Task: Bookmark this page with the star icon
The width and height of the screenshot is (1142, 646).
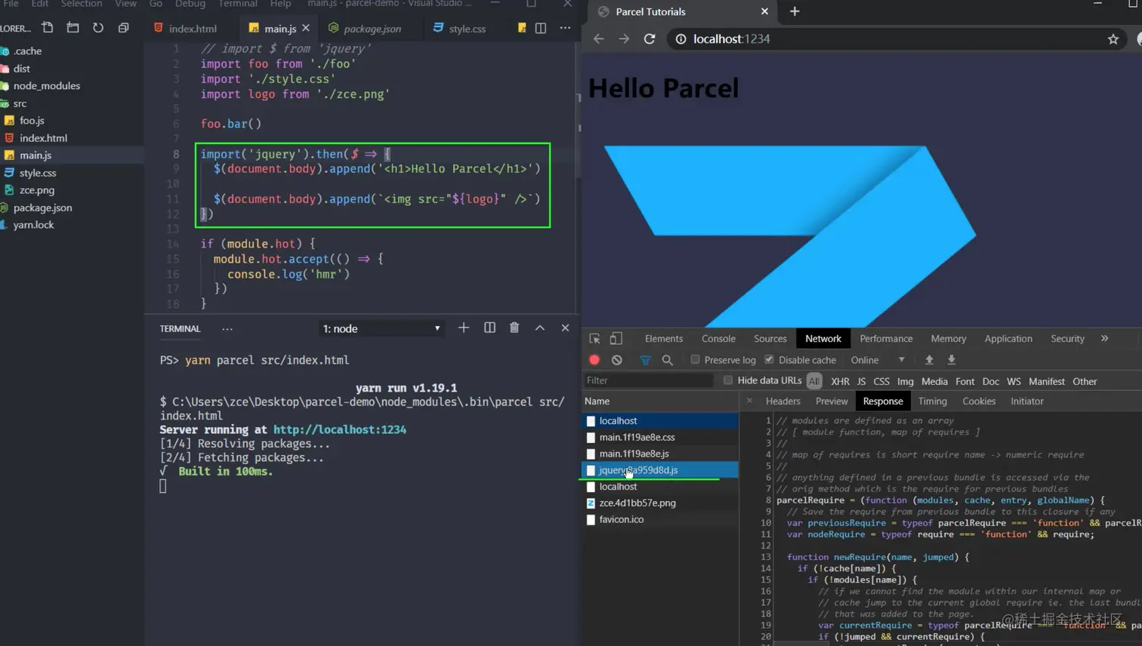Action: pos(1113,38)
